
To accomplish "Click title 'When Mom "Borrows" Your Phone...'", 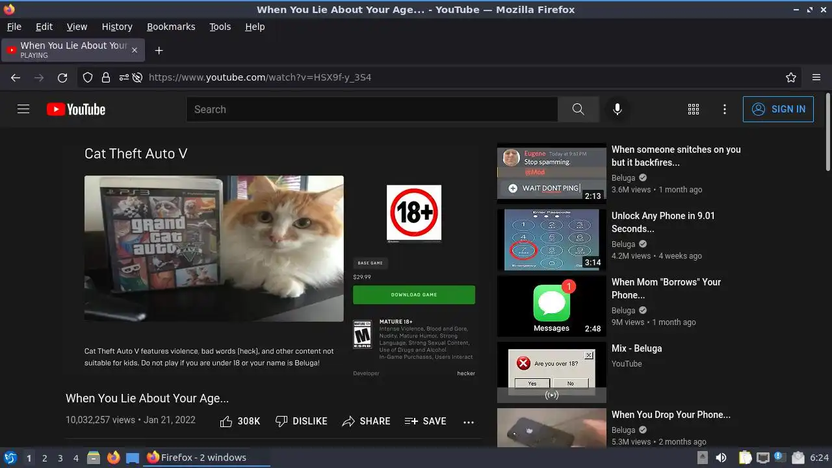I will tap(666, 289).
